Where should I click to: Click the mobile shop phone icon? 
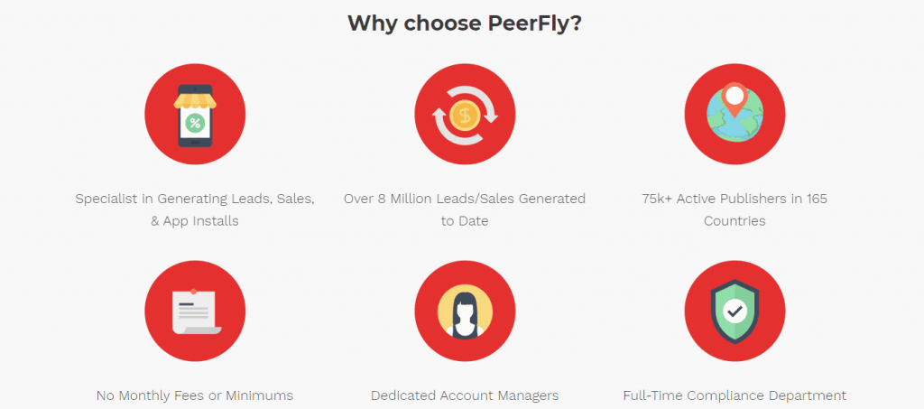195,115
